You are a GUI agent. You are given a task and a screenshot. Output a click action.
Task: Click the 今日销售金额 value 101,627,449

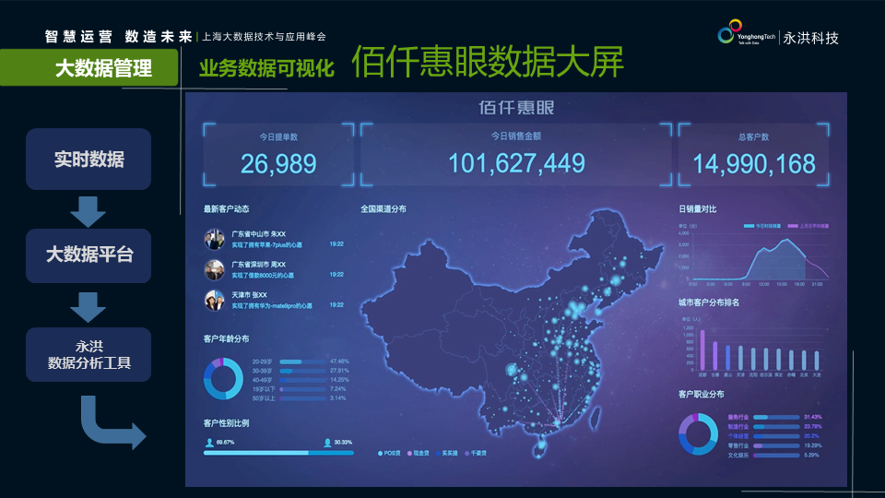pos(516,163)
